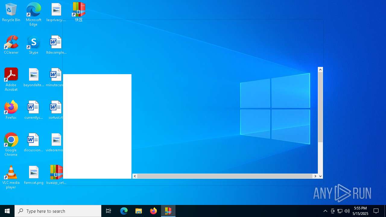The width and height of the screenshot is (386, 217).
Task: Open Adobe Acrobat desktop shortcut
Action: coord(11,79)
